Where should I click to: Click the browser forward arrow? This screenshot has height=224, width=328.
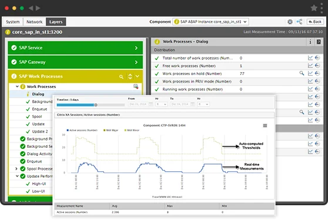(x=38, y=8)
